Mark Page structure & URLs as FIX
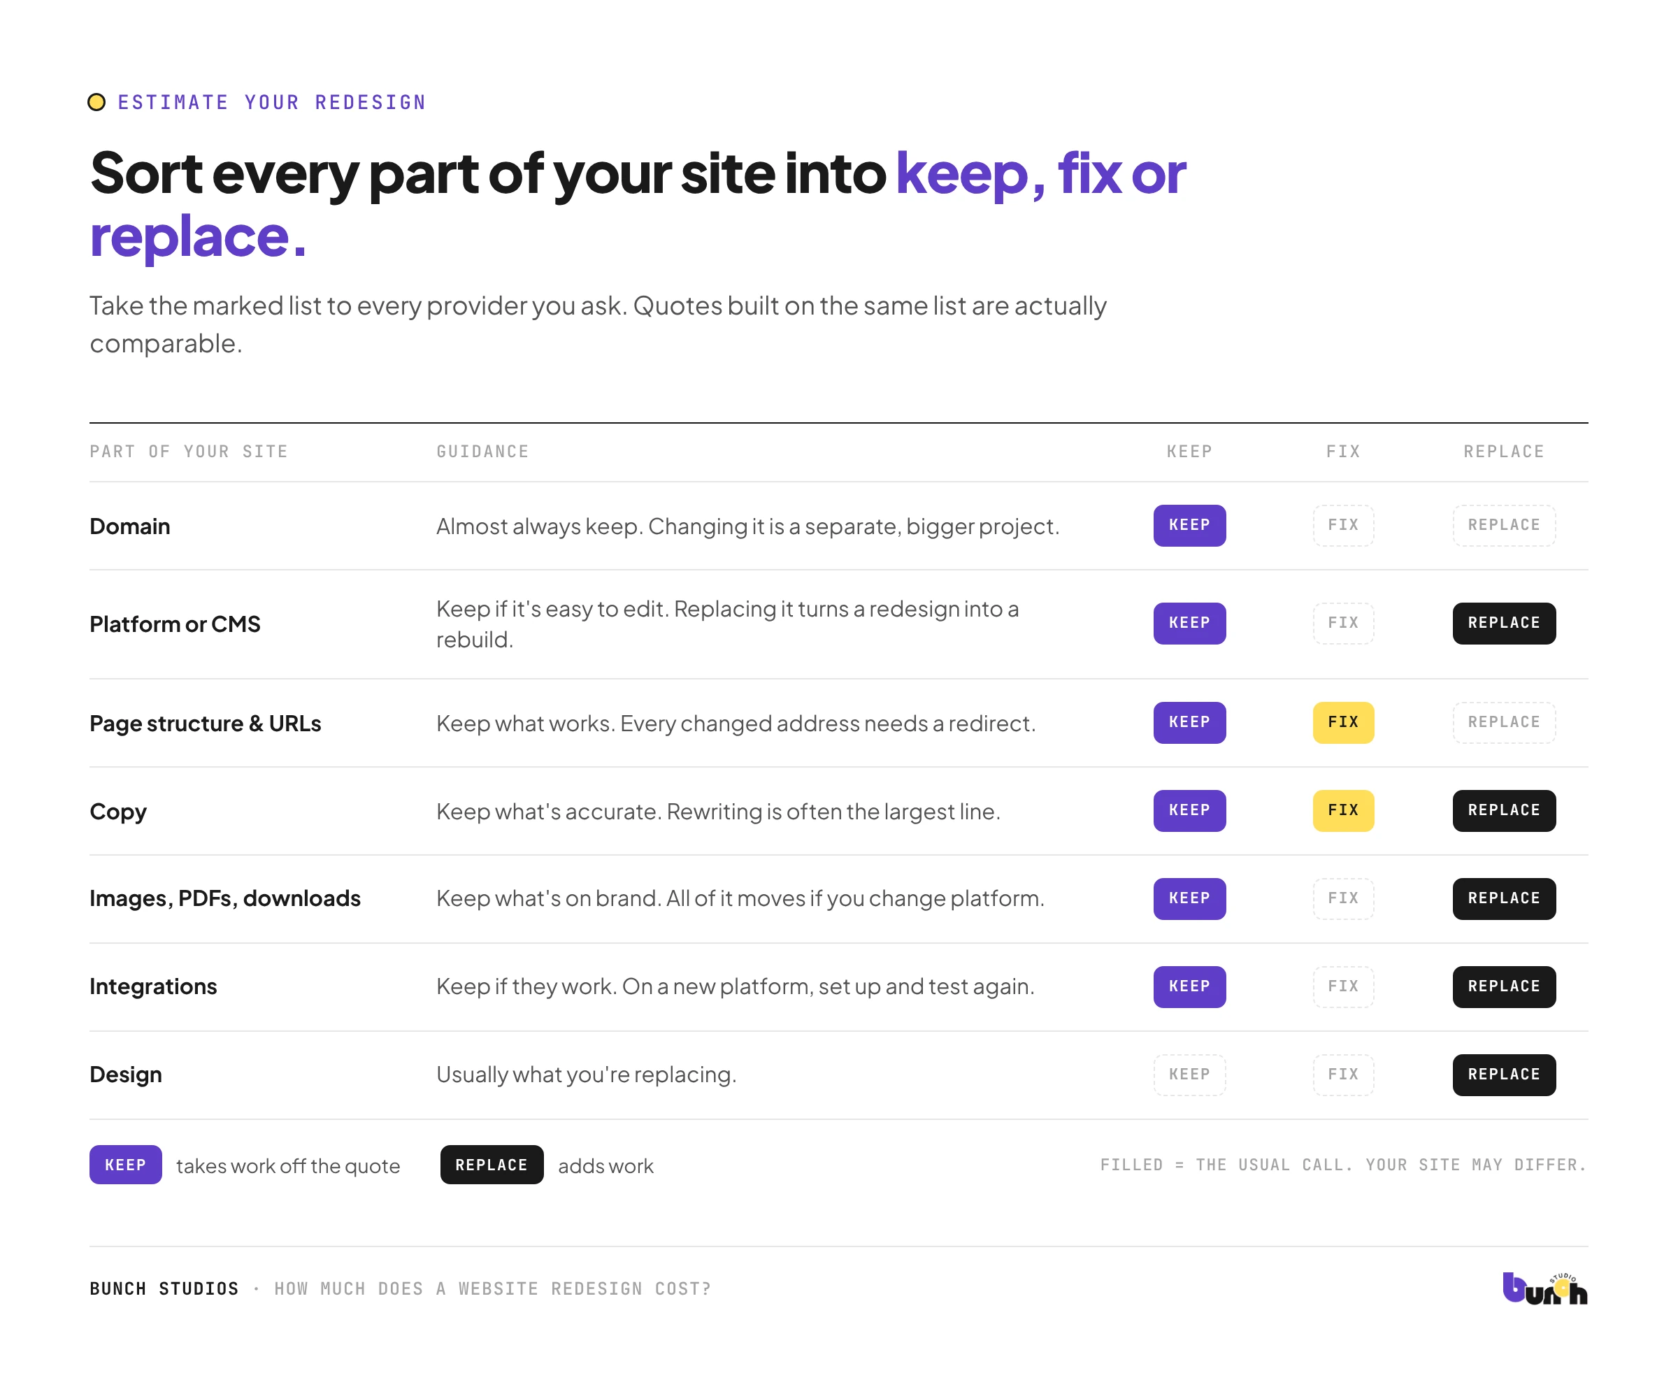 [1342, 722]
